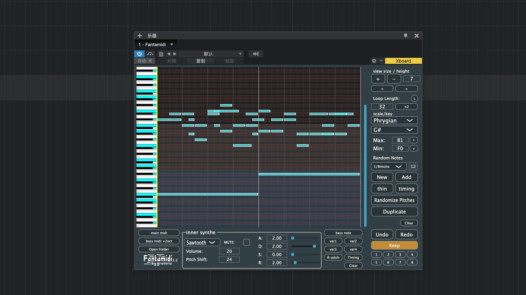This screenshot has height=295, width=526.
Task: Go to the previous preset arrow
Action: 169,54
